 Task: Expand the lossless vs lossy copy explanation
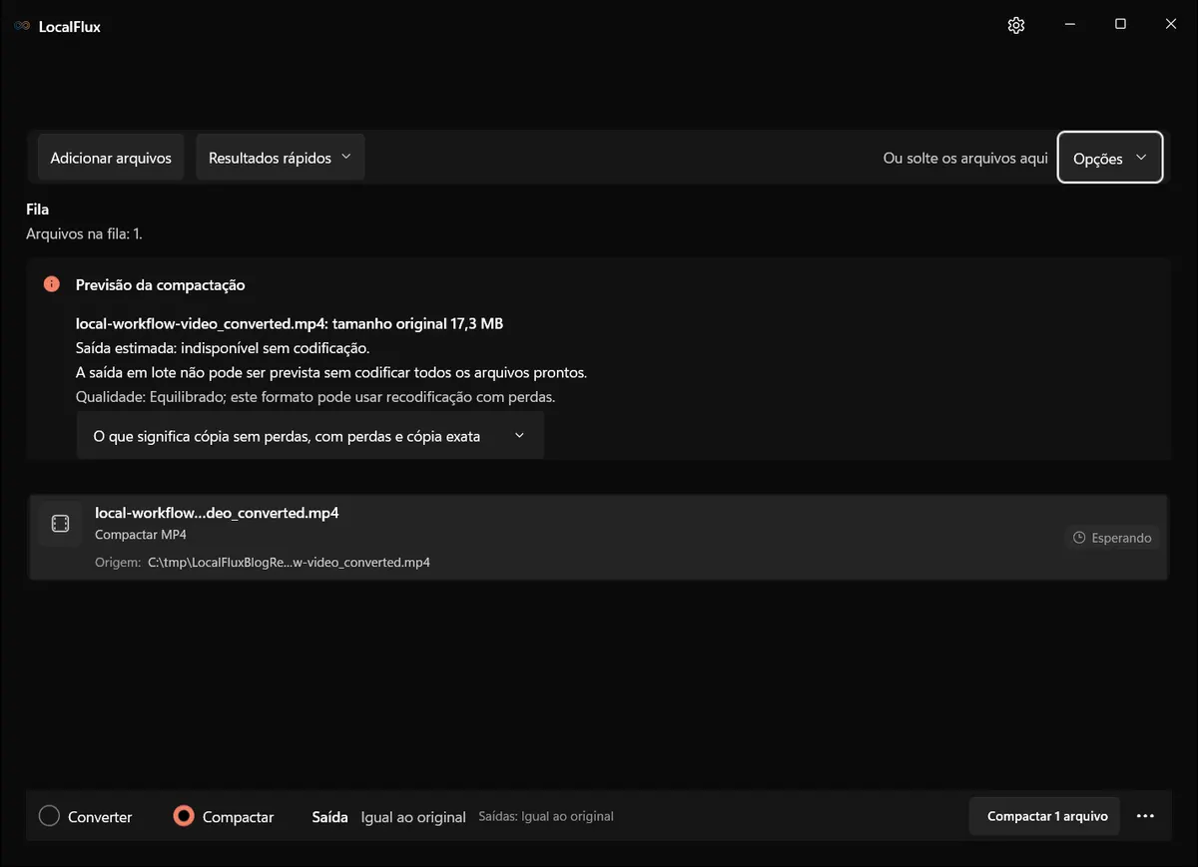(x=309, y=436)
